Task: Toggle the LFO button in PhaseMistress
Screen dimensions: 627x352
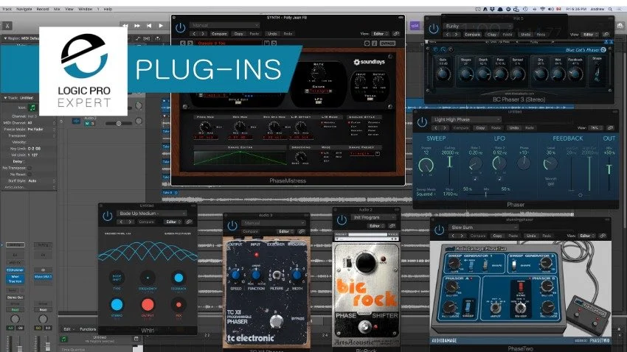Action: tap(319, 102)
